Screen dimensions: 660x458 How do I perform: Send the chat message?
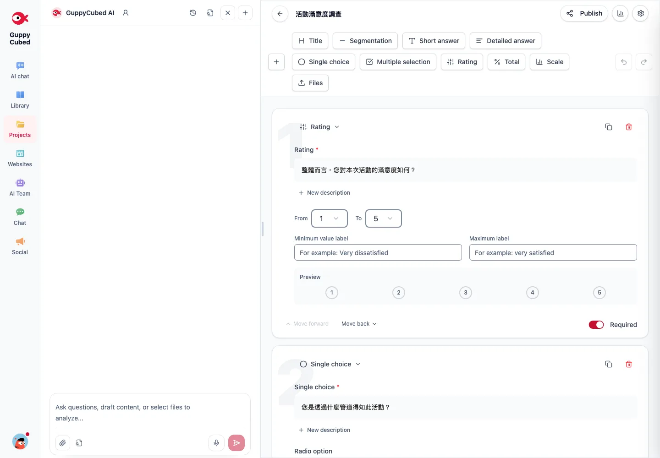point(236,443)
